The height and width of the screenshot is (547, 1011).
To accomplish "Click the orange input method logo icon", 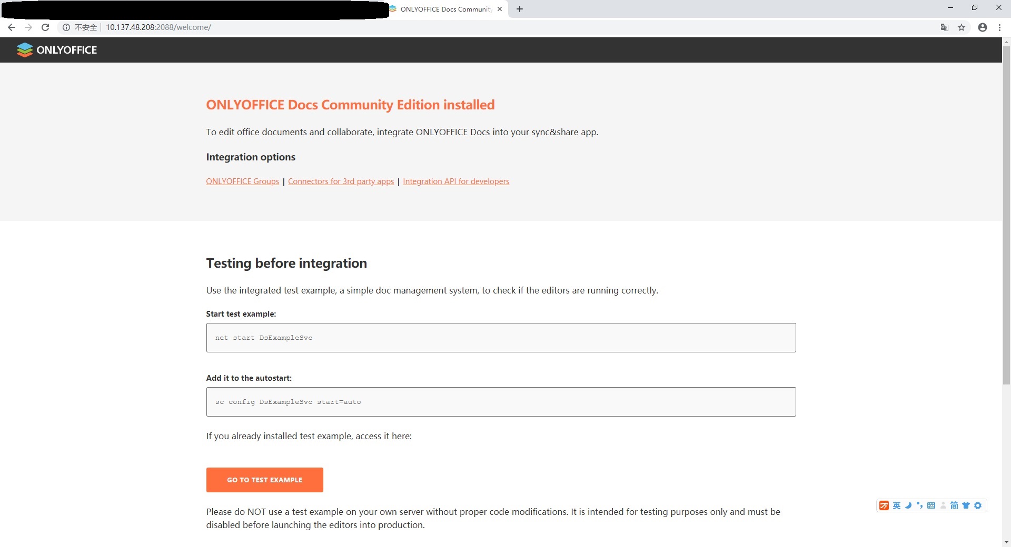I will coord(884,505).
